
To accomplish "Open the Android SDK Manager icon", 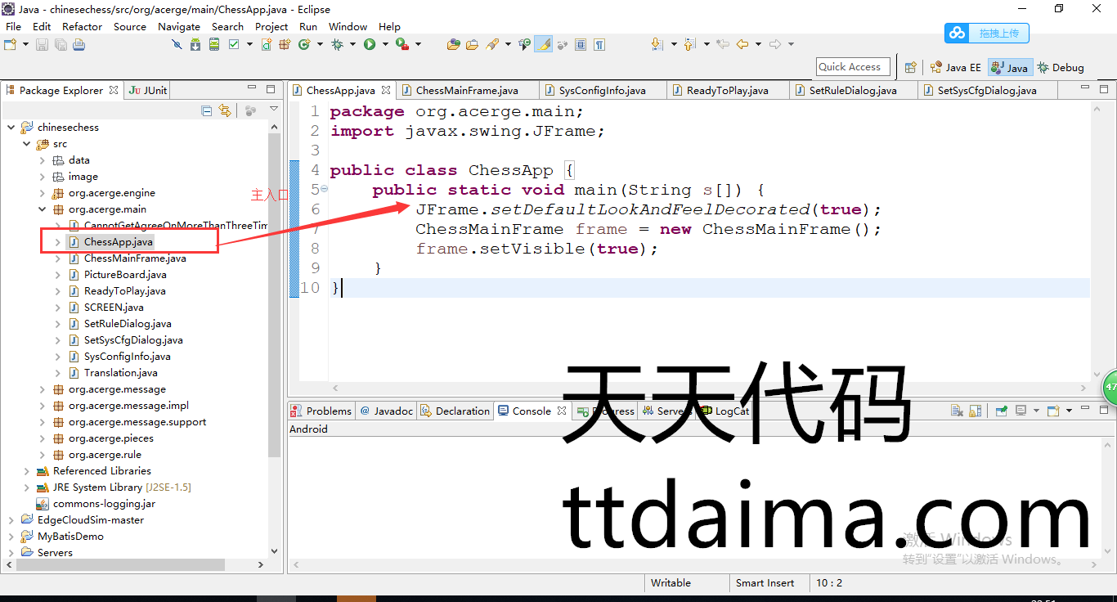I will tap(195, 44).
